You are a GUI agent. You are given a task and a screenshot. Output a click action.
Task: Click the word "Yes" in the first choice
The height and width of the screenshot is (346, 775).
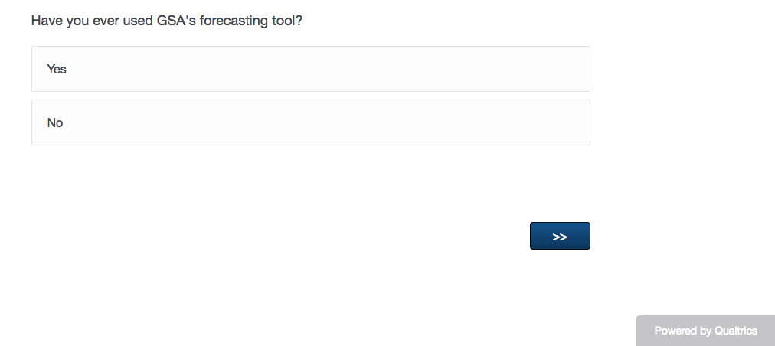pos(57,69)
